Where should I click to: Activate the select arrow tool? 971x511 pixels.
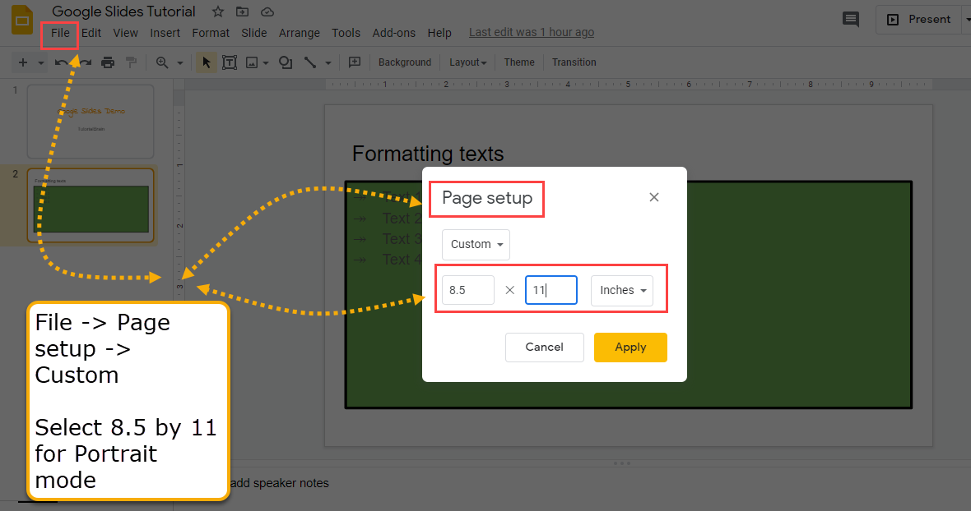[x=205, y=62]
